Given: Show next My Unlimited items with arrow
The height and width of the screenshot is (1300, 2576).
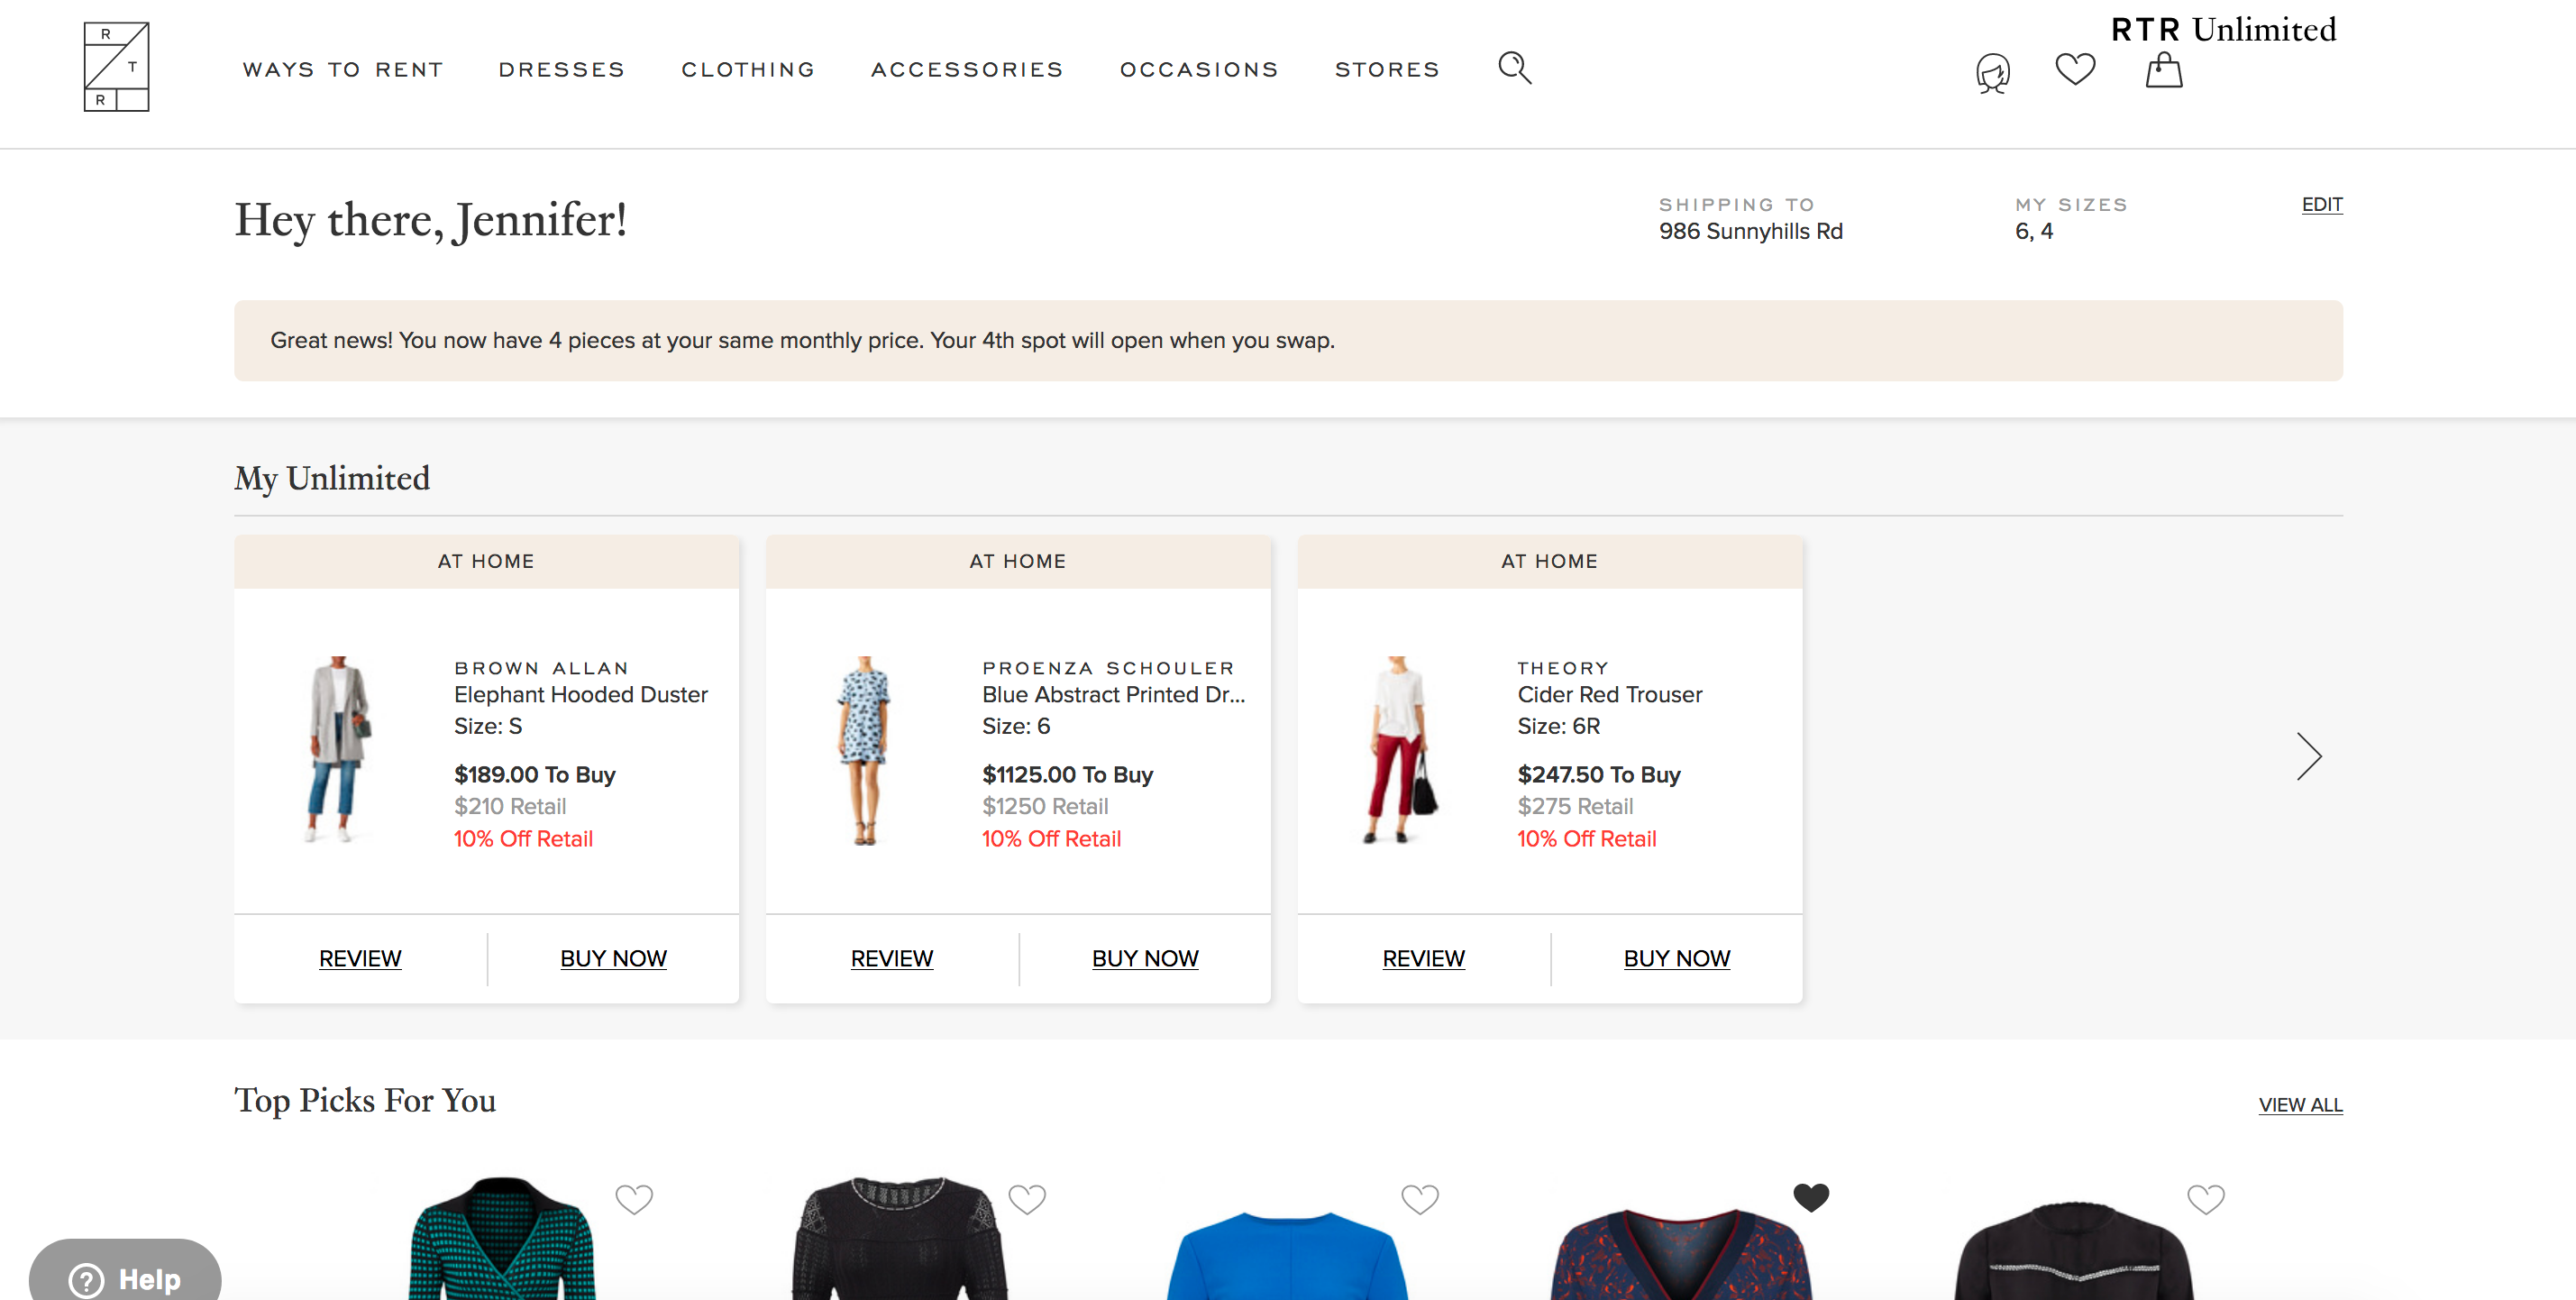Looking at the screenshot, I should pyautogui.click(x=2308, y=756).
